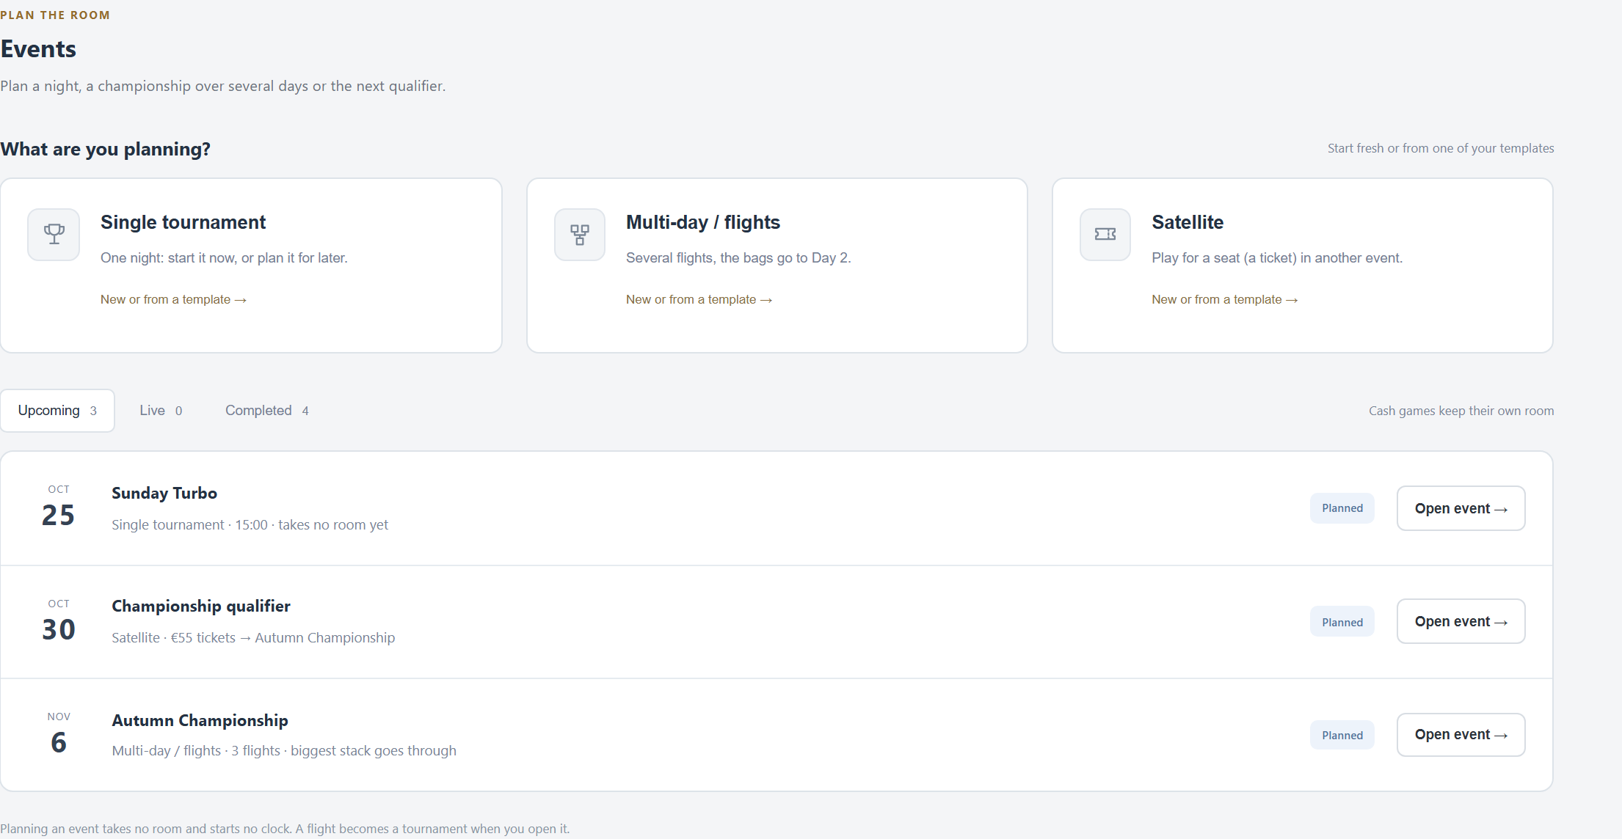Screen dimensions: 1622x839
Task: Click the 'What are you planning?' heading
Action: pyautogui.click(x=105, y=149)
